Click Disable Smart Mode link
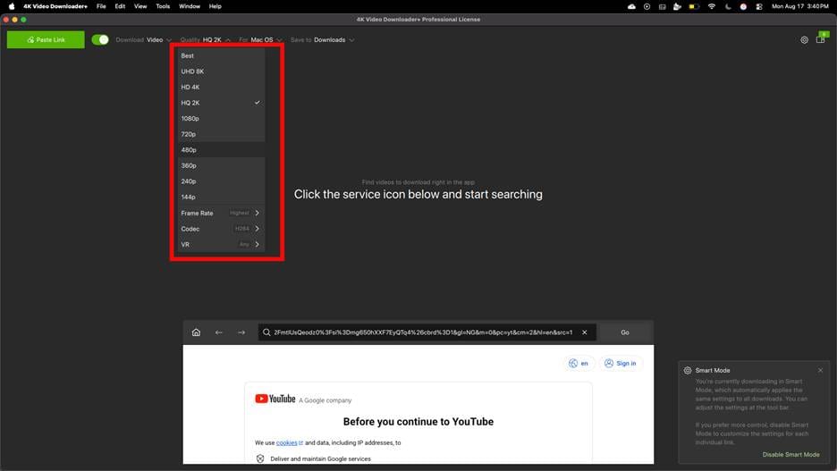Image resolution: width=837 pixels, height=471 pixels. (x=790, y=454)
